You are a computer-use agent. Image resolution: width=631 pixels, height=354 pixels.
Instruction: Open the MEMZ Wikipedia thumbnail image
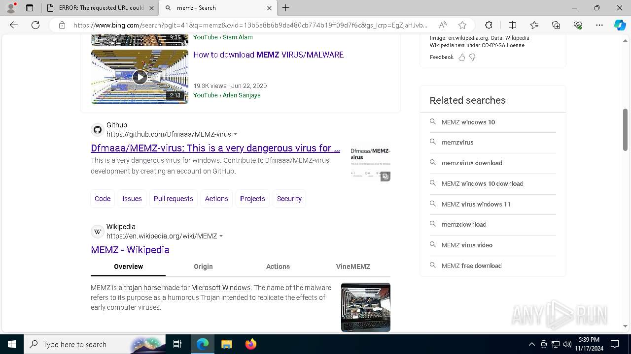pyautogui.click(x=366, y=307)
